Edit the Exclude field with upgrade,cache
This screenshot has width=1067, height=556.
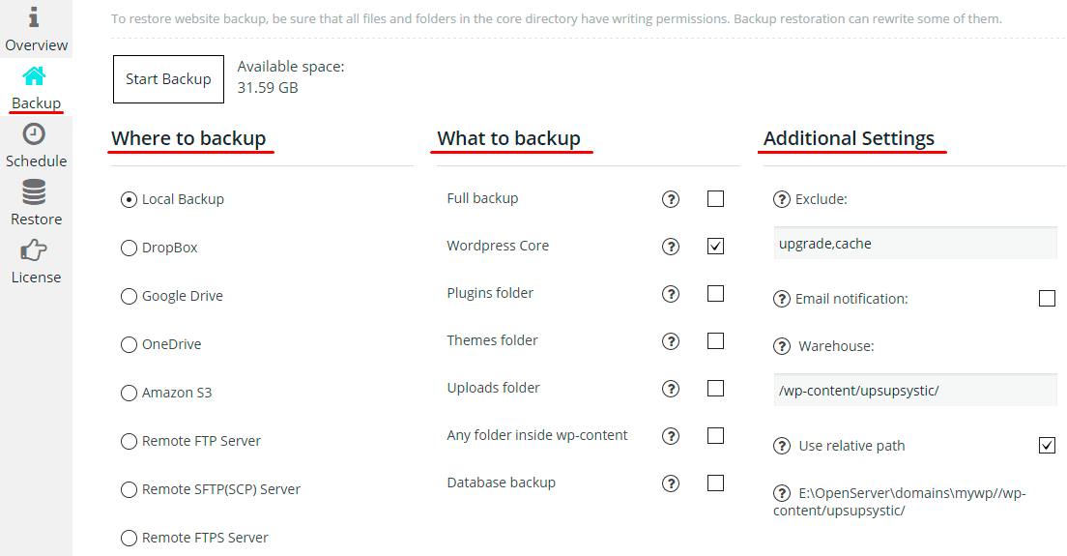915,244
